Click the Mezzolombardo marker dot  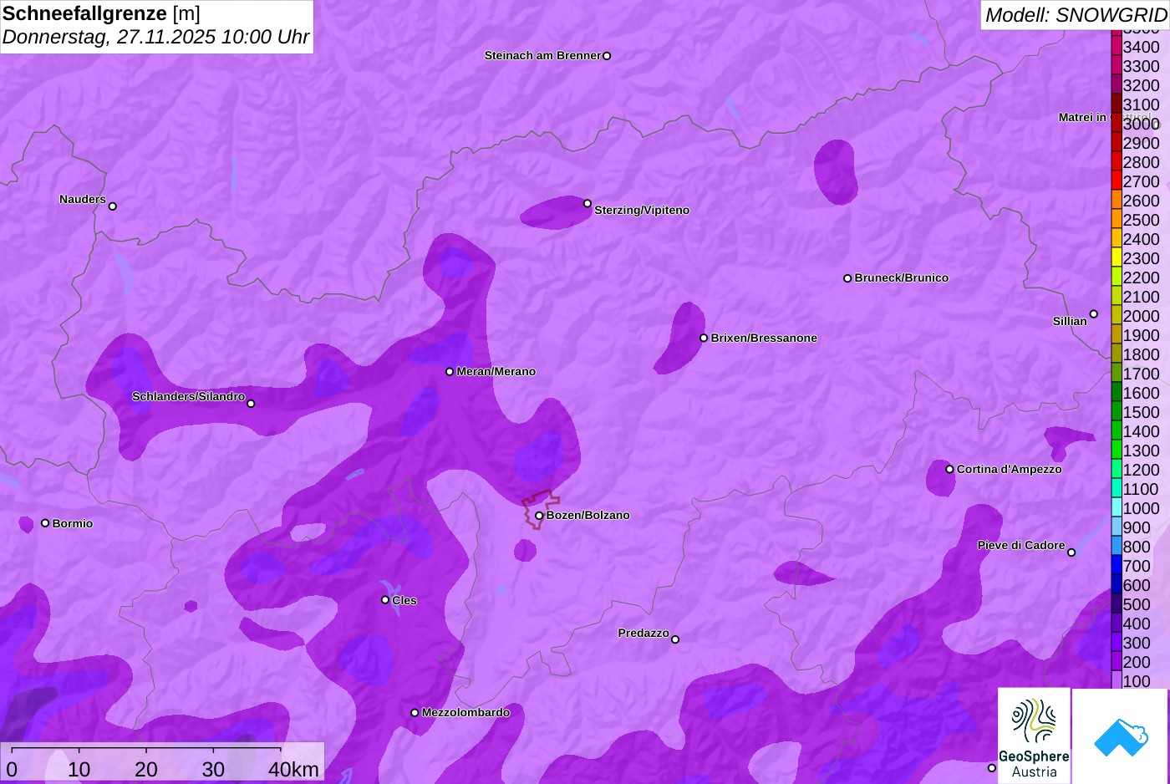415,713
